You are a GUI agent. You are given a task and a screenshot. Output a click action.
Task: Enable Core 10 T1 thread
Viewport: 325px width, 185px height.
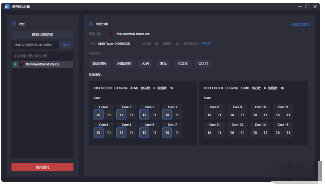266,115
